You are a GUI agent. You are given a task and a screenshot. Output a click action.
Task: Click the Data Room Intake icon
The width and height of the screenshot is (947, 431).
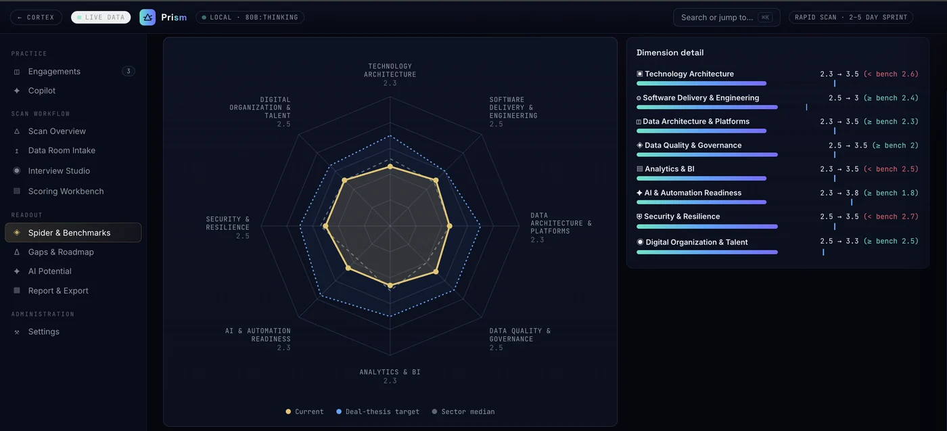pyautogui.click(x=17, y=151)
